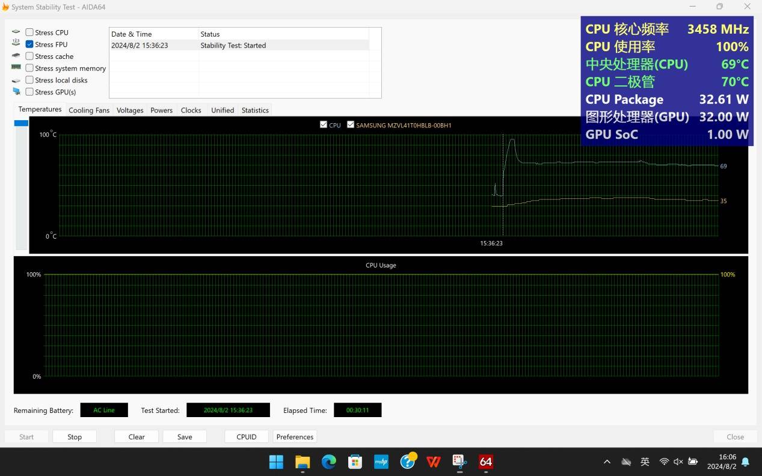The height and width of the screenshot is (476, 762).
Task: Switch to the Cooling Fans tab
Action: tap(89, 110)
